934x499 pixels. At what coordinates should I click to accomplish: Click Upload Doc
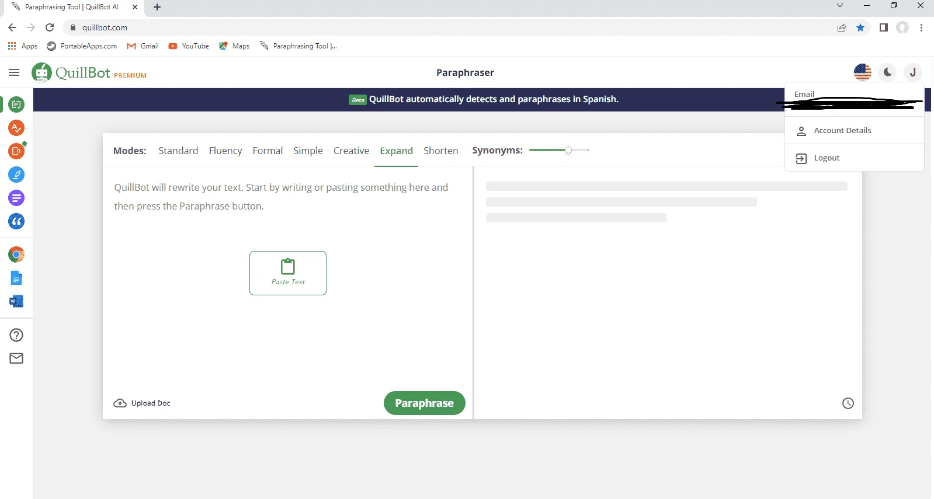[142, 403]
